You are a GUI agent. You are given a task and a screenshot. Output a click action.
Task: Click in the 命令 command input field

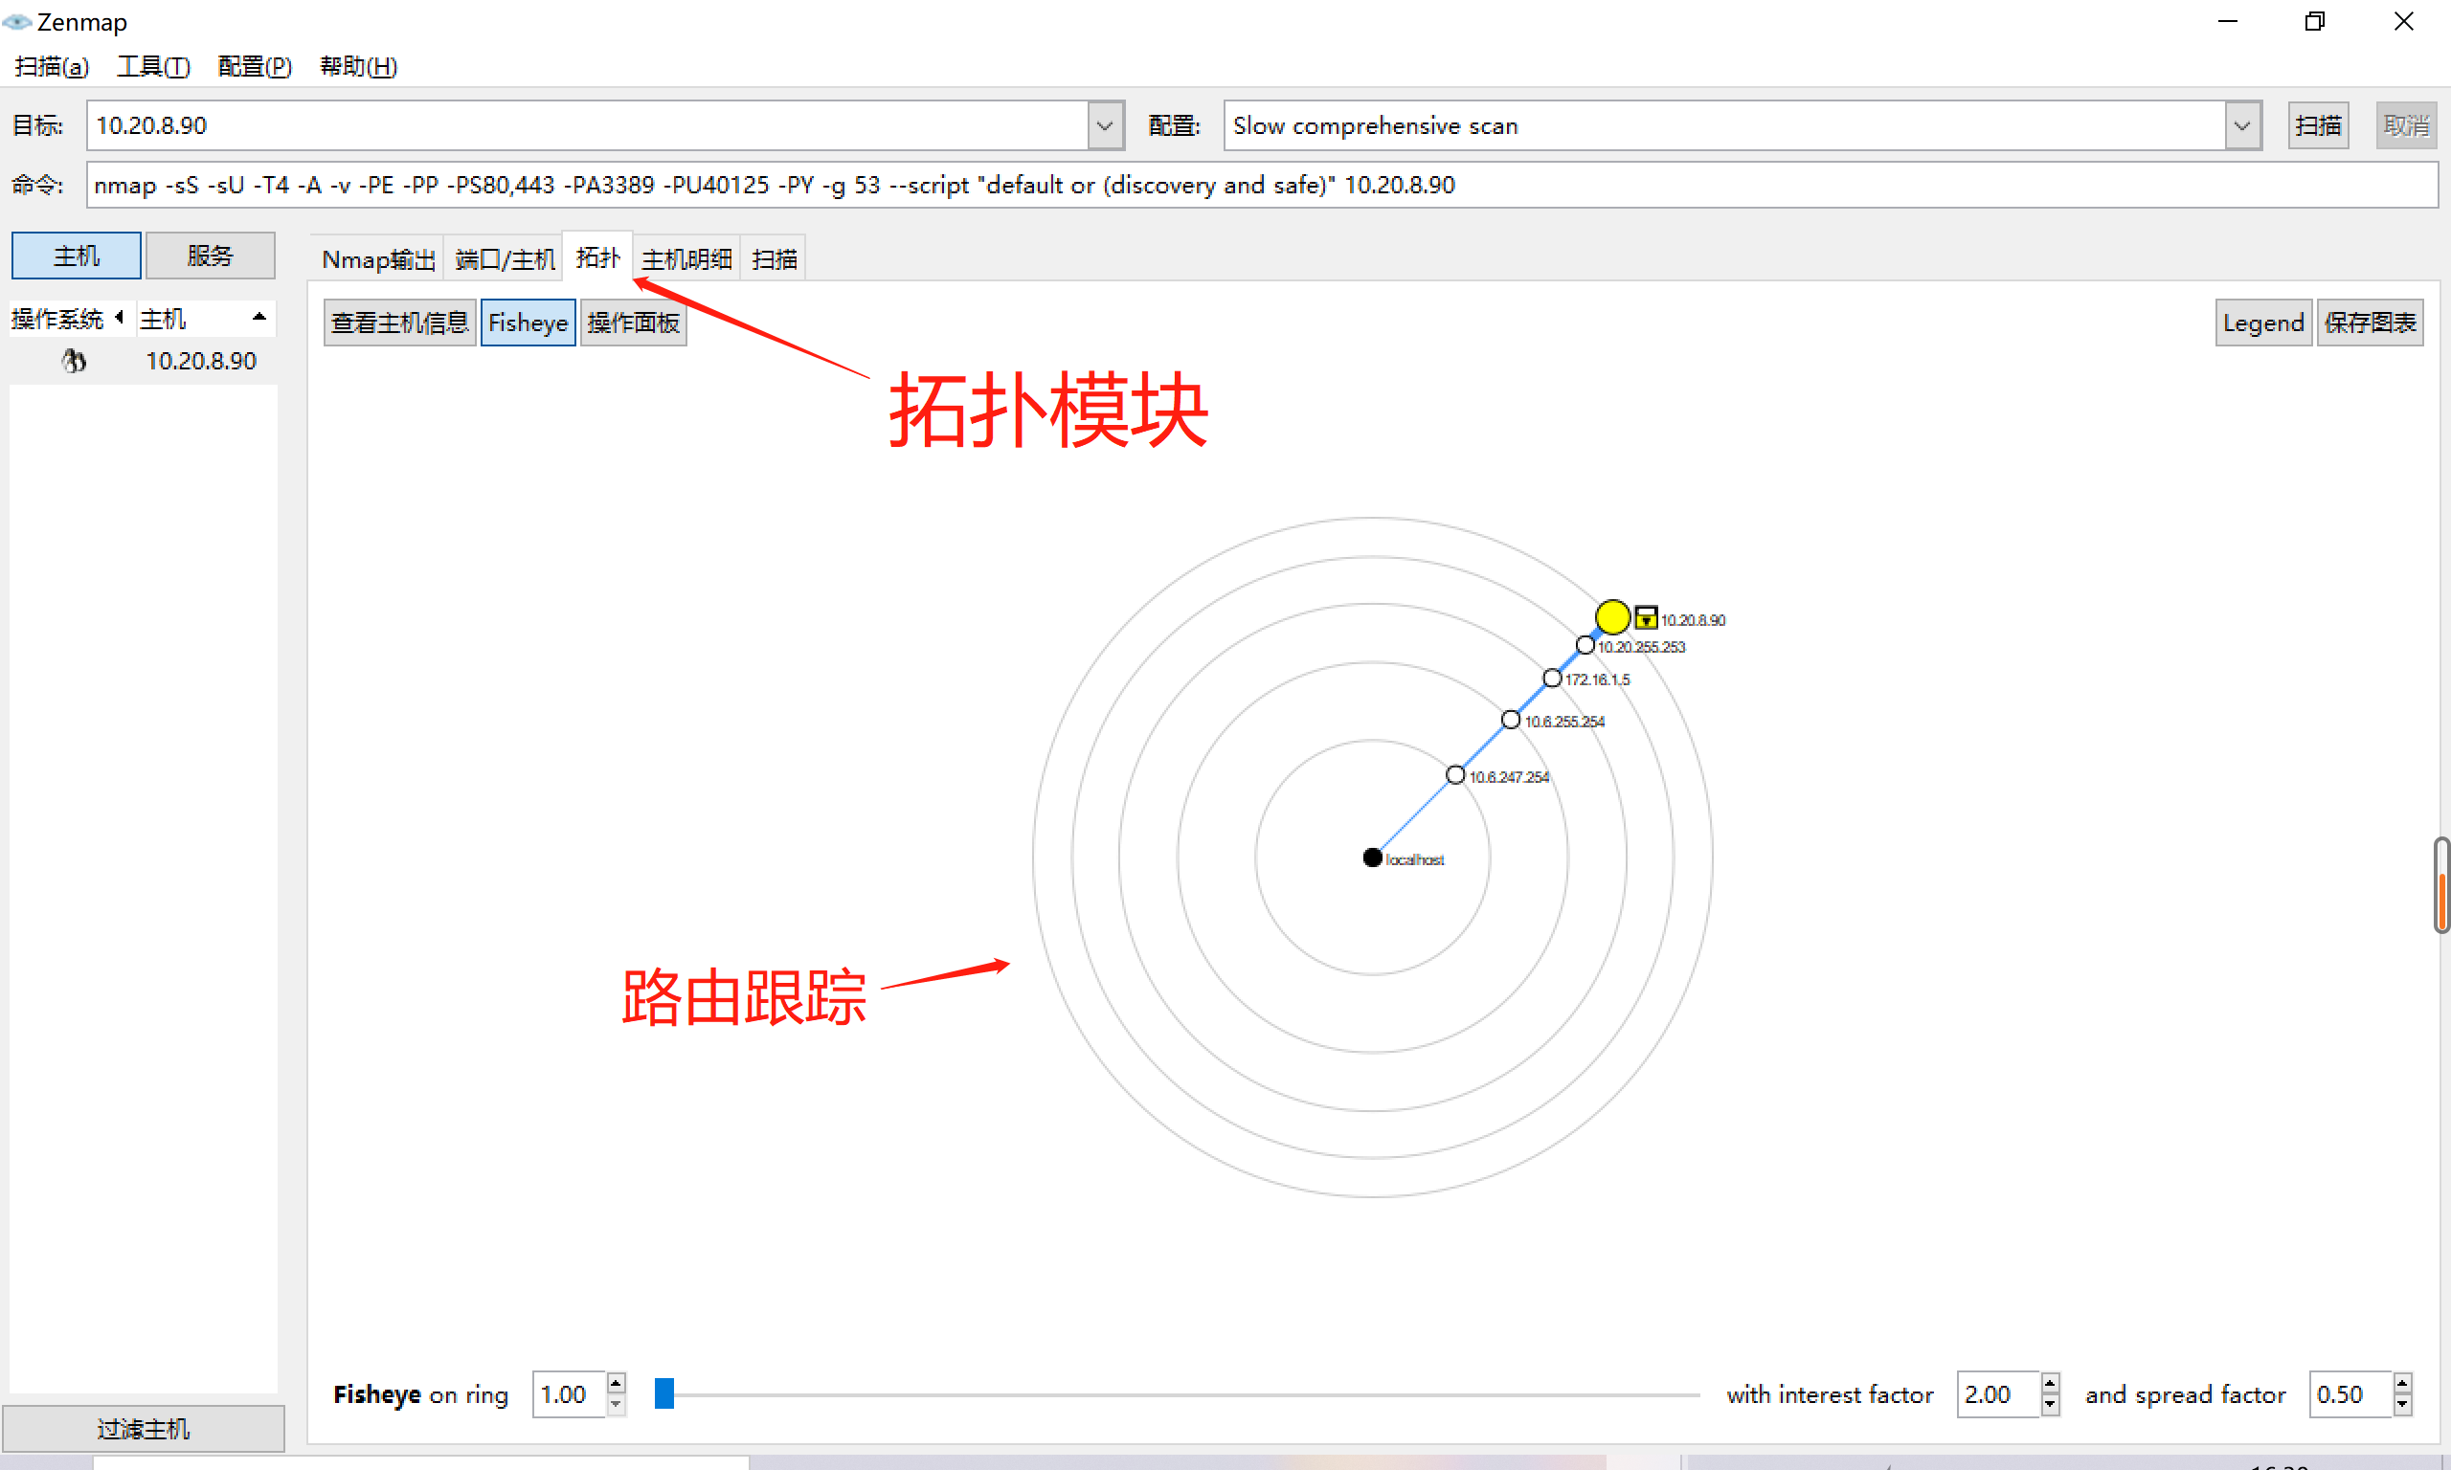pyautogui.click(x=1261, y=186)
